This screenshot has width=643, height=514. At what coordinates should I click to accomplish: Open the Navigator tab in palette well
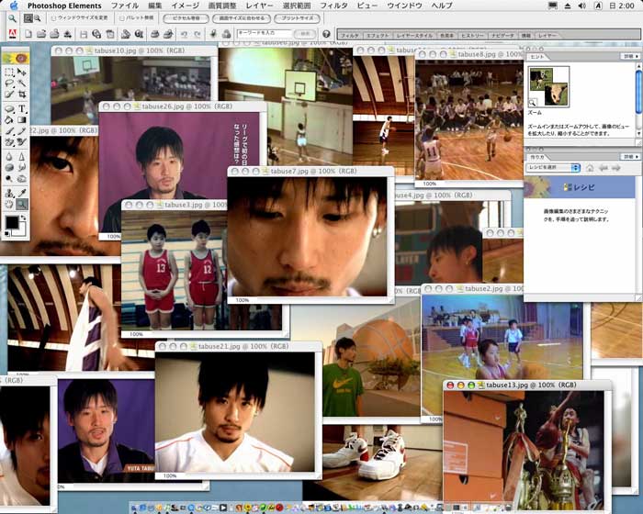pos(502,36)
